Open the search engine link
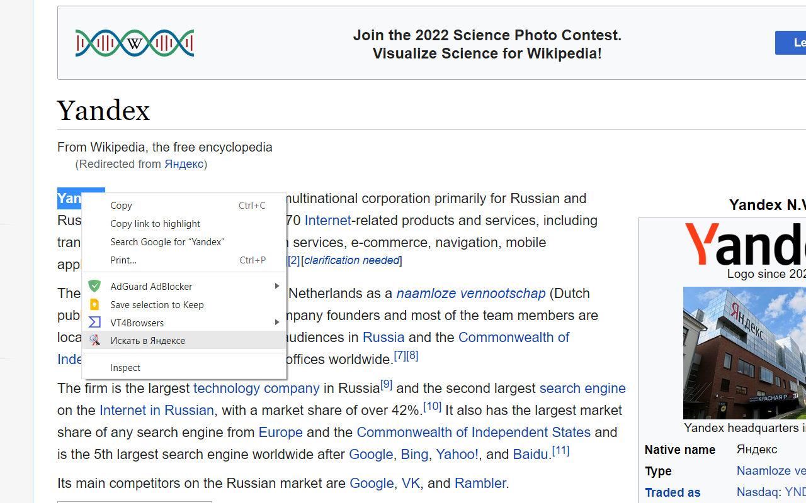 pos(582,389)
